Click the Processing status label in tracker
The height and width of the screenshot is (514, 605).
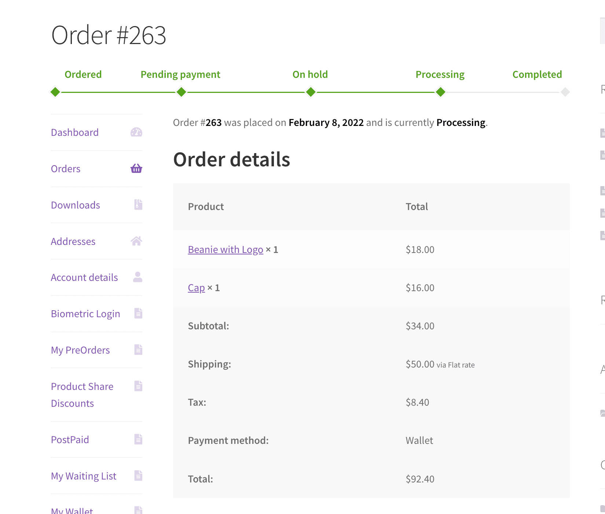(x=440, y=75)
